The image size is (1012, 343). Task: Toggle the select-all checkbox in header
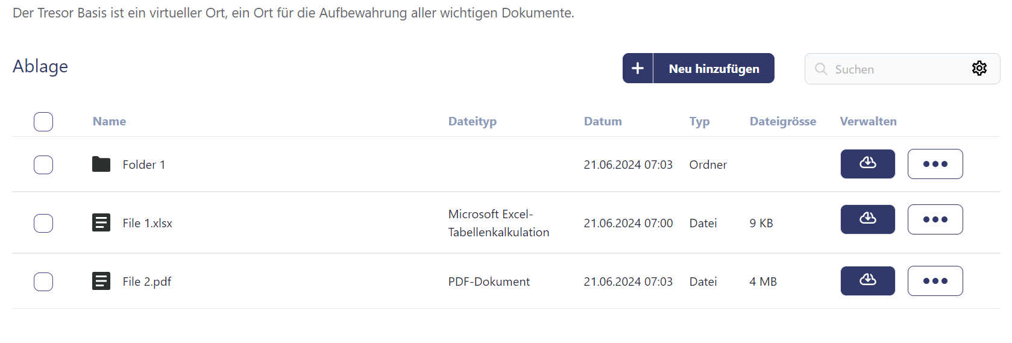pyautogui.click(x=43, y=122)
